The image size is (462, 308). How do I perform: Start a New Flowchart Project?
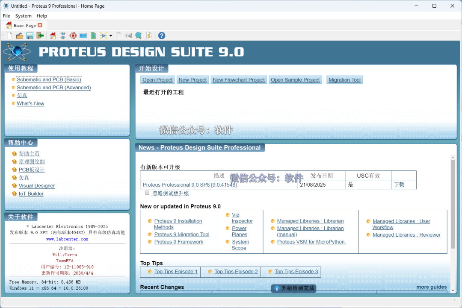point(239,80)
